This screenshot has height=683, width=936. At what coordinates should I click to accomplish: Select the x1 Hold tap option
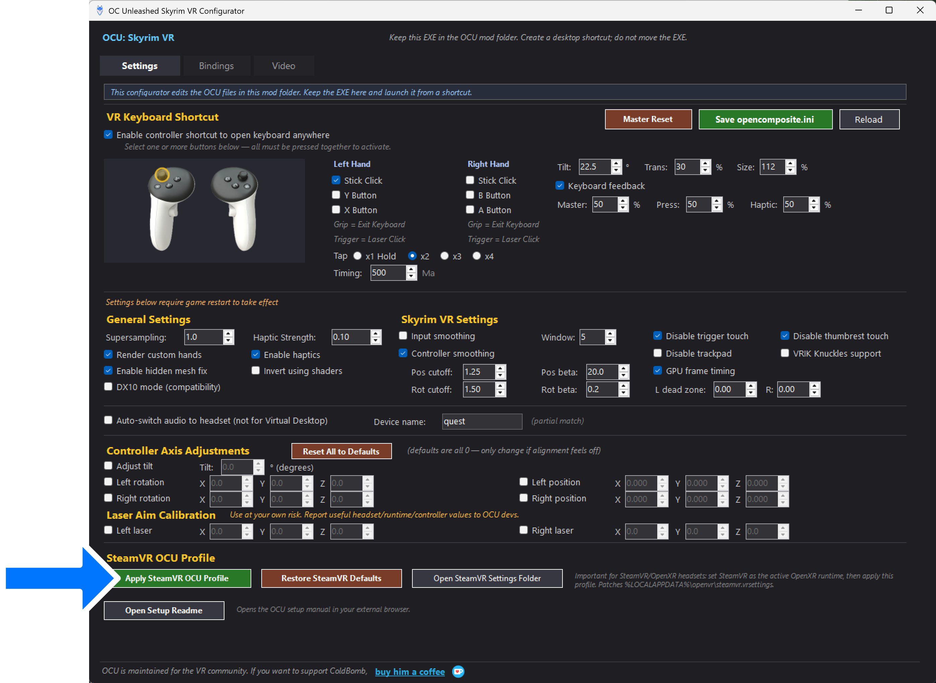[x=357, y=256]
